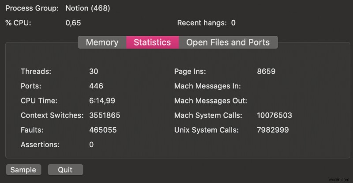
Task: Select the Mach System Calls value 10076503
Action: point(274,115)
